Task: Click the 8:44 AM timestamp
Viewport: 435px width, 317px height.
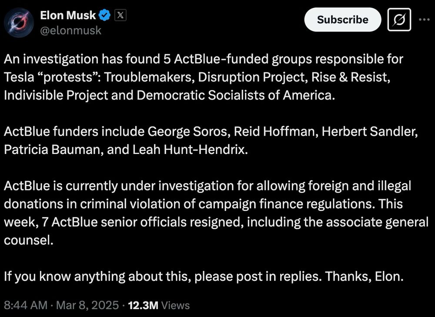Action: point(25,305)
